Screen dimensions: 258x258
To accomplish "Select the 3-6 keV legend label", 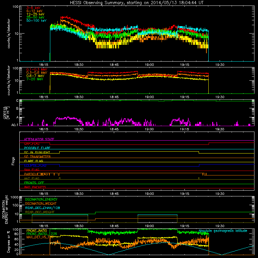I will 34,8.
